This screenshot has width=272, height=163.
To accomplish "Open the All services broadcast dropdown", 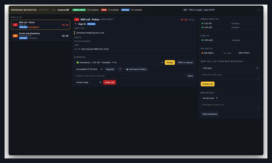I will [x=210, y=98].
